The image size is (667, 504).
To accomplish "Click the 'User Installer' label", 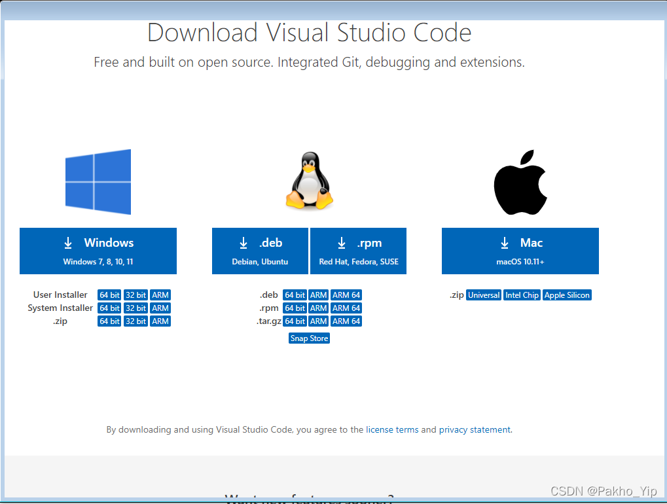I will pos(60,295).
